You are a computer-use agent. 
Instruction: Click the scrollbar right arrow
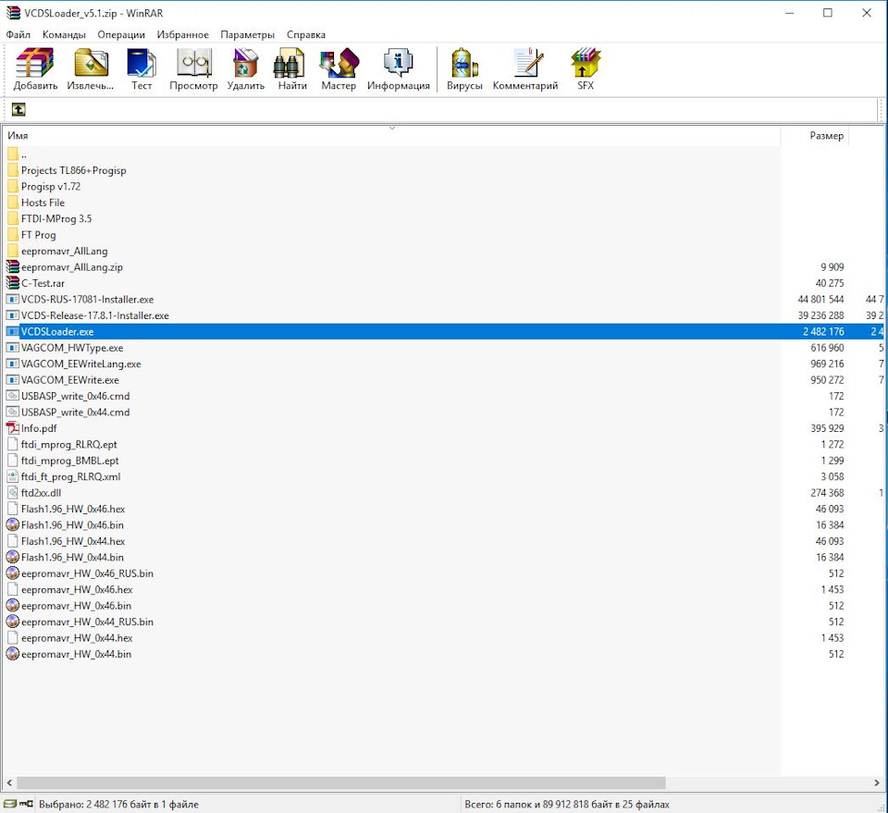click(877, 782)
